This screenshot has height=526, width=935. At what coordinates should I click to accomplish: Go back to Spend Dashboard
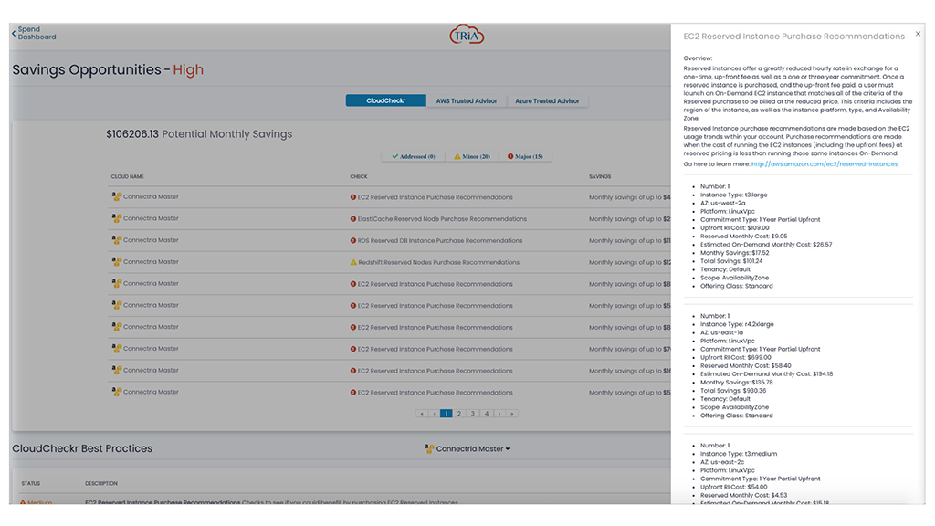click(x=34, y=33)
